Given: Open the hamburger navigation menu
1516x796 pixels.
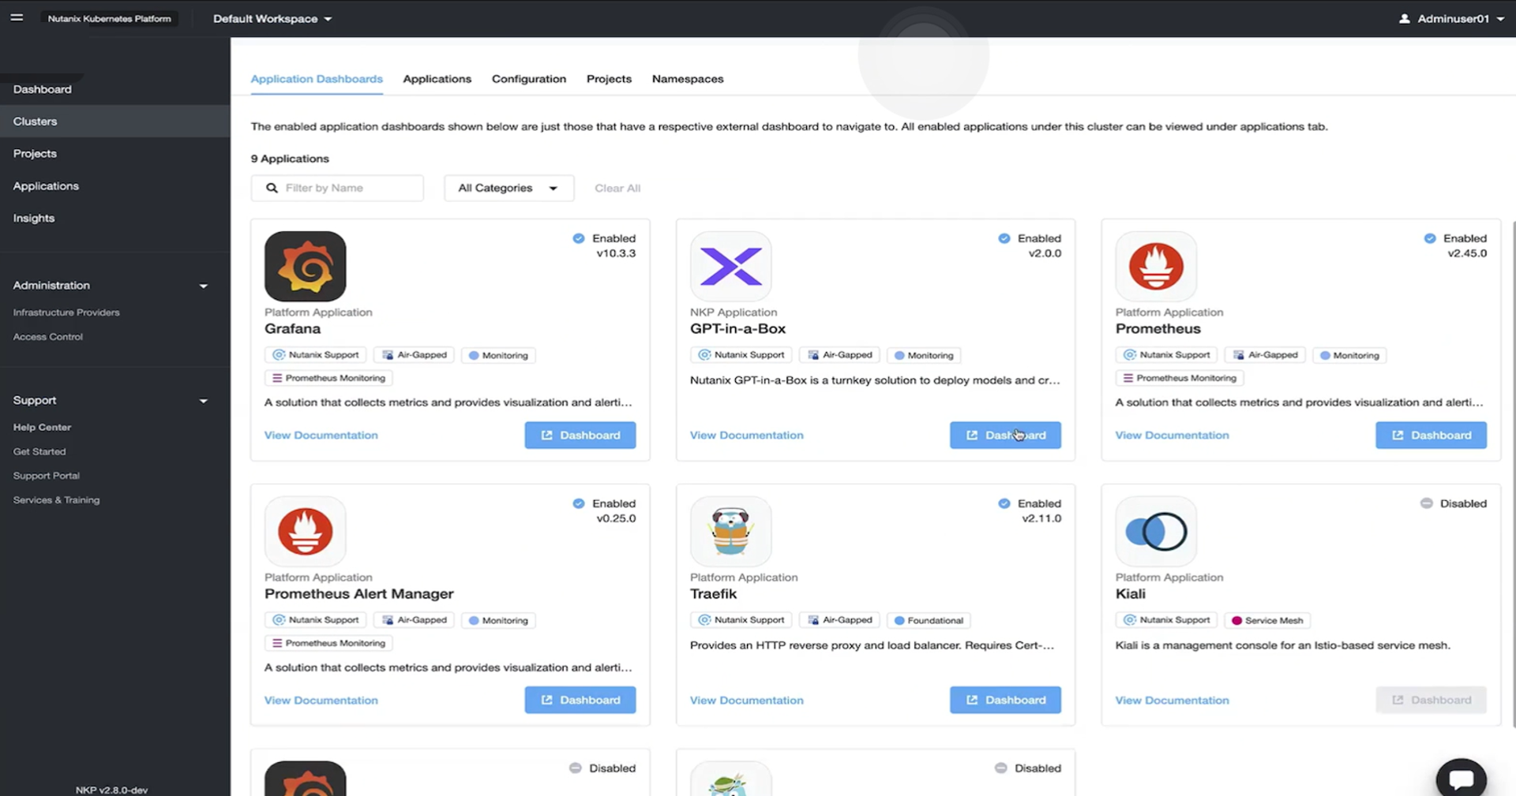Looking at the screenshot, I should (x=17, y=17).
